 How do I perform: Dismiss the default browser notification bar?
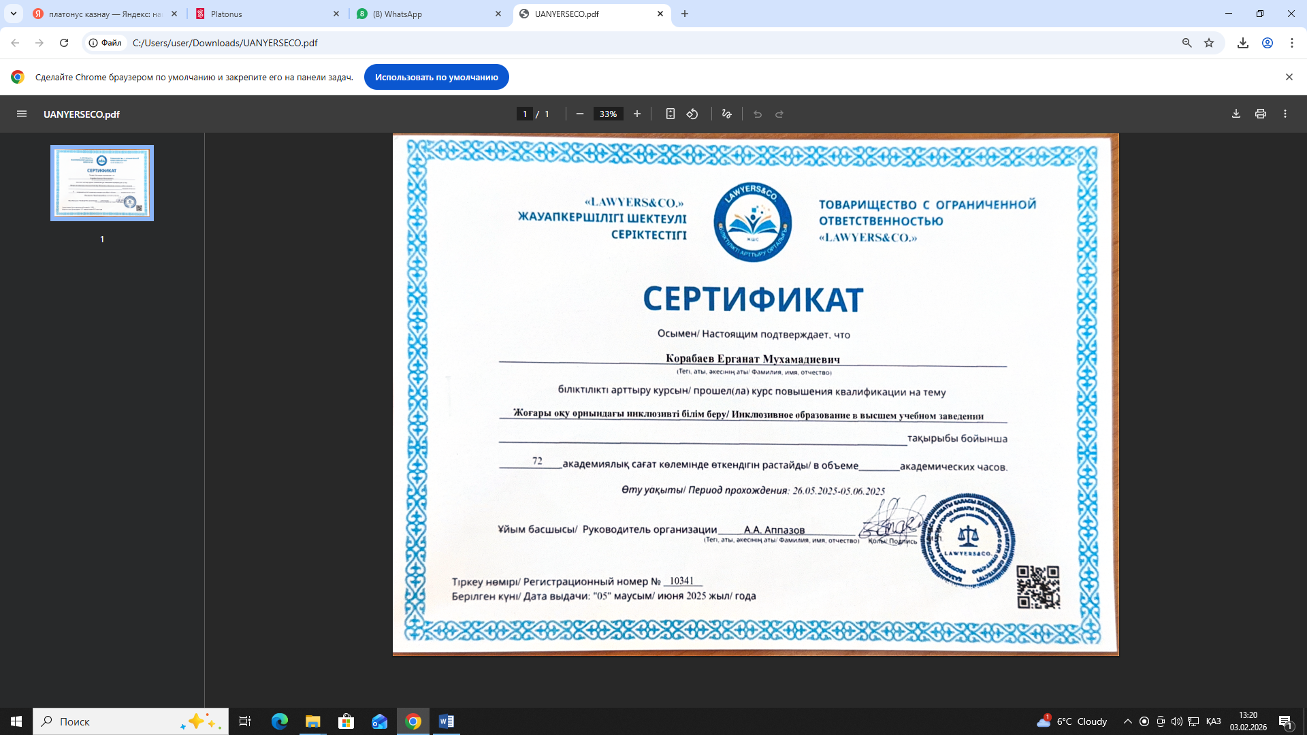click(1289, 78)
